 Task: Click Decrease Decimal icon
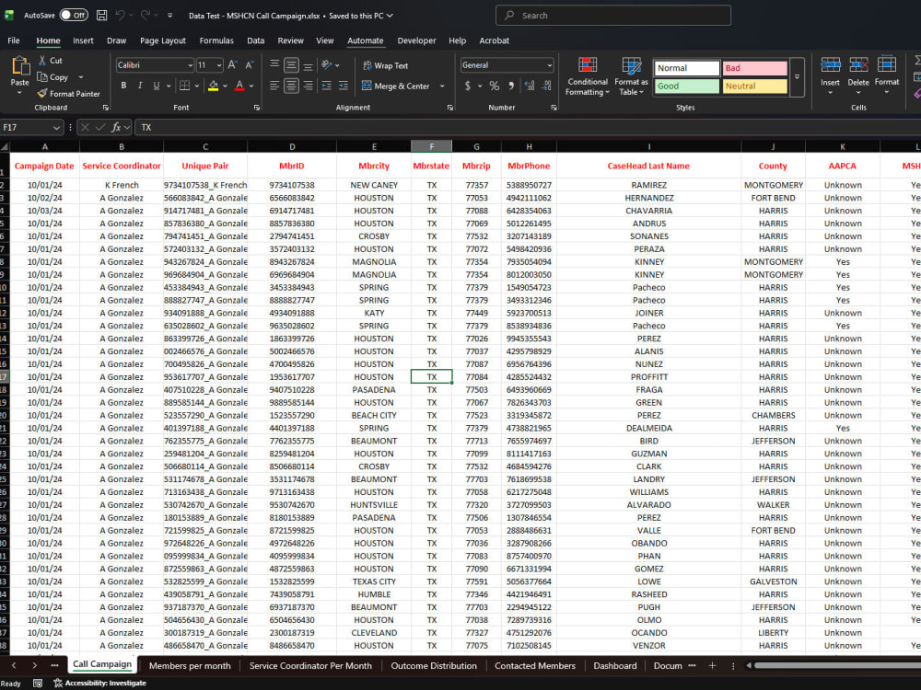(x=547, y=86)
